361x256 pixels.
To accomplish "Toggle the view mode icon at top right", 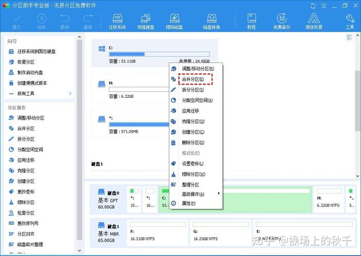I will tap(350, 37).
